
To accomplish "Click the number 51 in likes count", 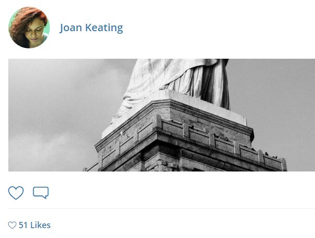I will pos(23,225).
